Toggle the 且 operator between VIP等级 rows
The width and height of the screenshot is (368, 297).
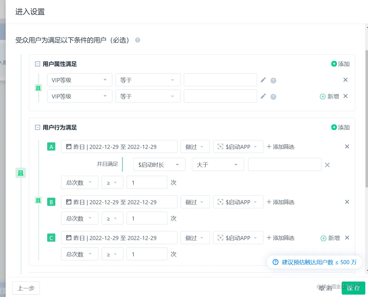39,88
